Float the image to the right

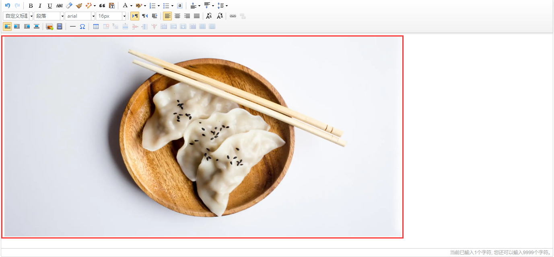point(27,27)
